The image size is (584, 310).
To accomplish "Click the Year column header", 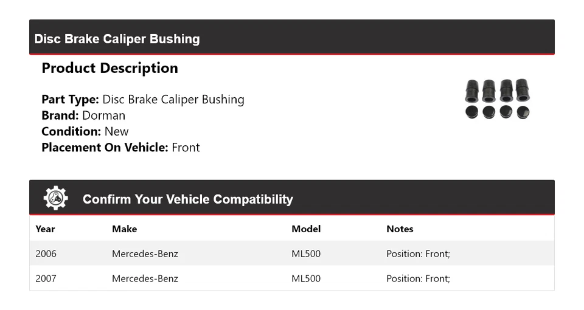I will click(x=45, y=229).
